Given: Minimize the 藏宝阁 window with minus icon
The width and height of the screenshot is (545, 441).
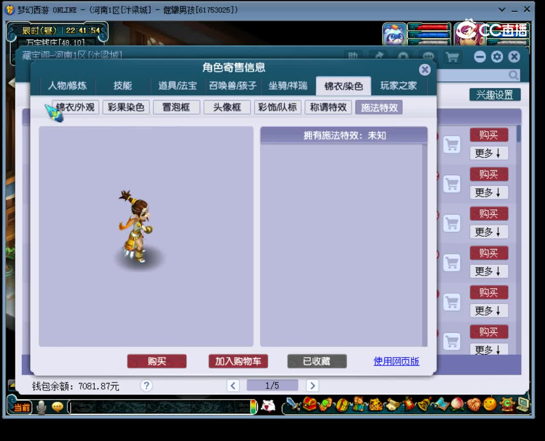Looking at the screenshot, I should (x=480, y=57).
